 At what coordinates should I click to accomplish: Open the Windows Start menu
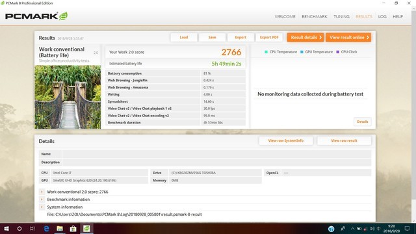click(x=6, y=228)
